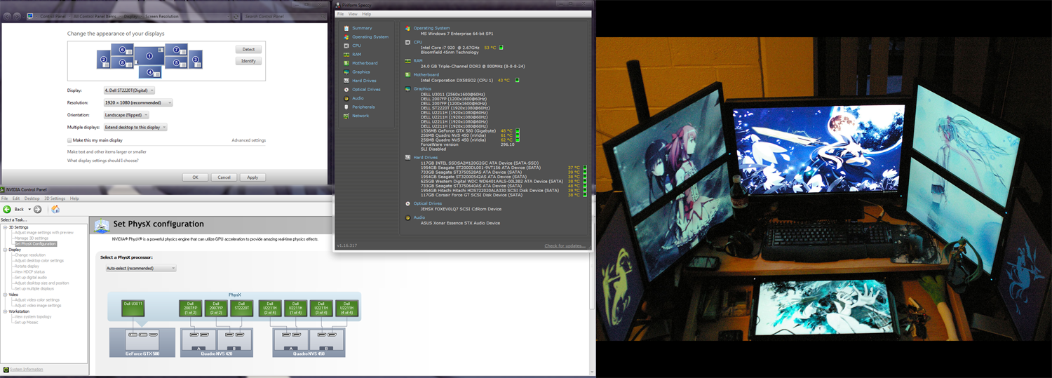The width and height of the screenshot is (1052, 378).
Task: Click Optical Drives heading in Speccy details
Action: point(428,203)
